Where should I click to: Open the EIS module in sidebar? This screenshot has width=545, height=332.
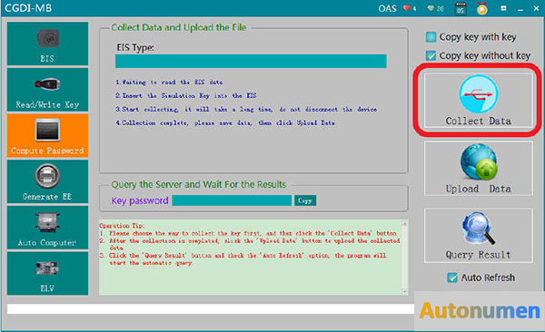[x=47, y=44]
